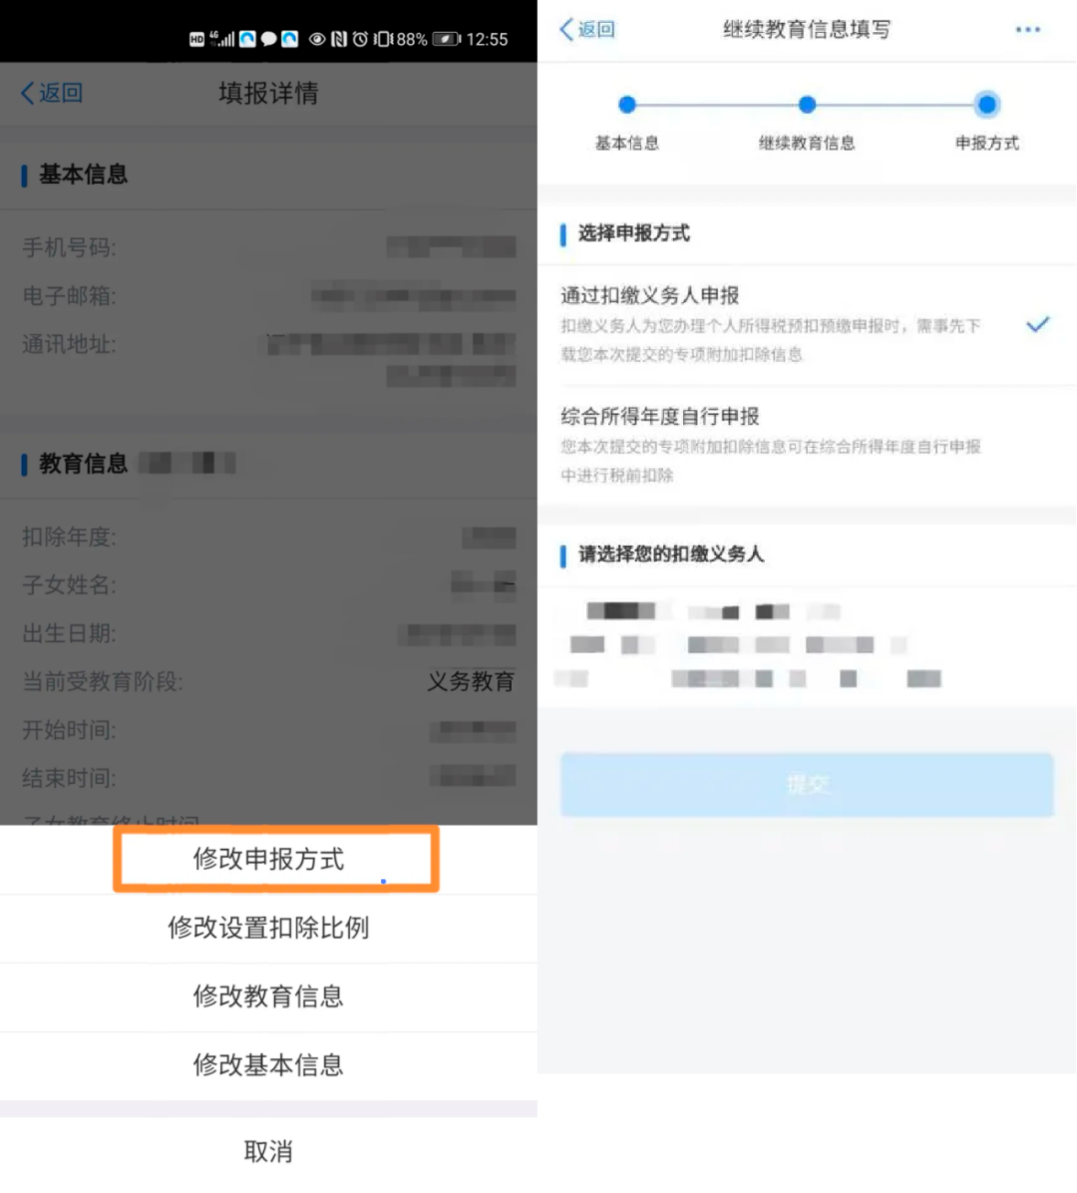Choose 修改申报方式 from the action sheet
Viewport: 1077px width, 1193px height.
268,860
